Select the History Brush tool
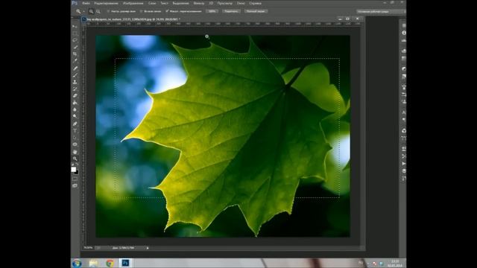 click(75, 89)
